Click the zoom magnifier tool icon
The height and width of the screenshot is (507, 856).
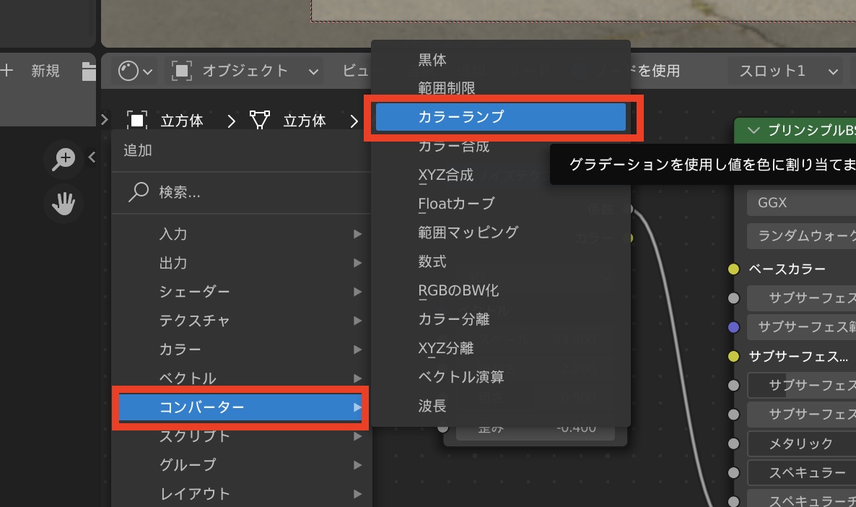pos(64,160)
